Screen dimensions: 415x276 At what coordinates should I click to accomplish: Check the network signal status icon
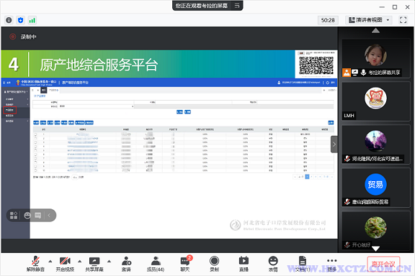(32, 20)
